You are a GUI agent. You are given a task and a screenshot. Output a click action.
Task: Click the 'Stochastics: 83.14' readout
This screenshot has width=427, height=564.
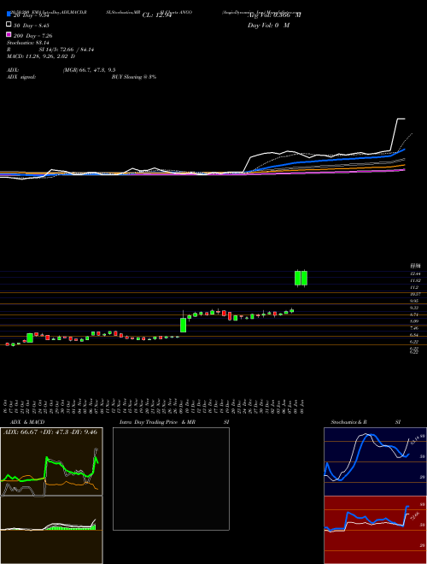(28, 43)
